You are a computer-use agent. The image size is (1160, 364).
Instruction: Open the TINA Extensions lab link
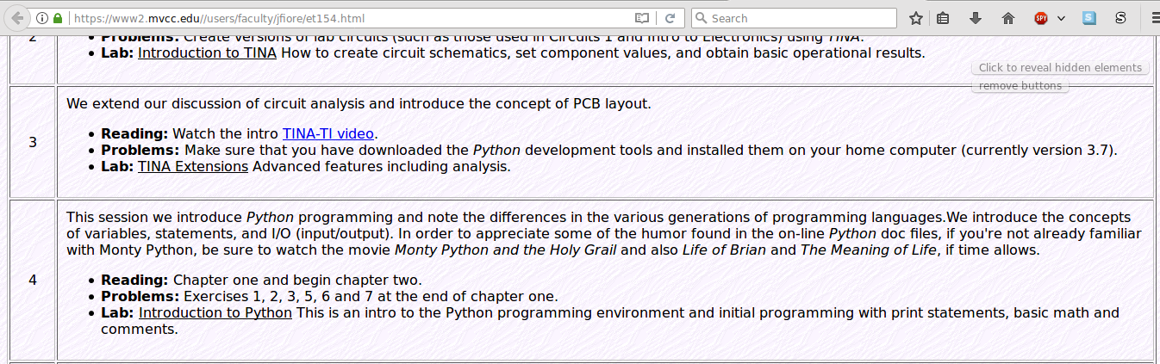pos(193,166)
